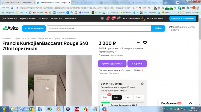
Task: Expand the Для бизнеса dropdown
Action: [x=9, y=18]
